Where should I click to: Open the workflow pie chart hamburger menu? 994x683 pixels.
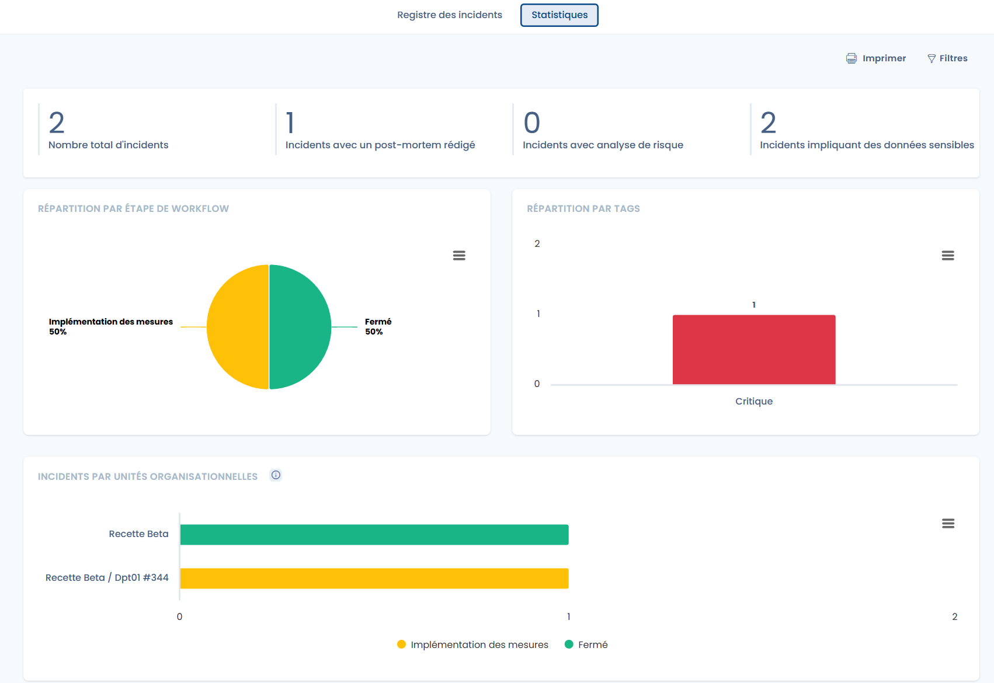[x=459, y=256]
